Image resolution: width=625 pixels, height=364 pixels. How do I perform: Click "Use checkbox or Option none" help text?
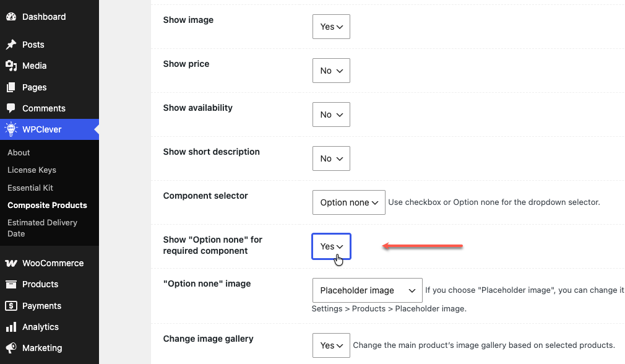click(x=494, y=202)
